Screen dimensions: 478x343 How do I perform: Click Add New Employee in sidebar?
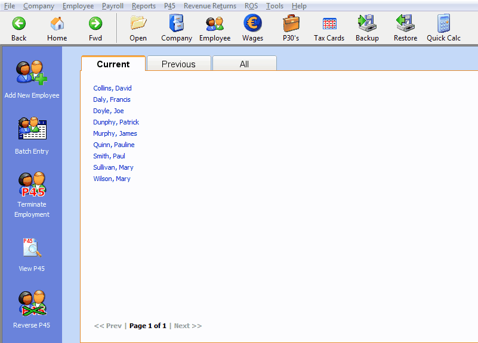coord(32,73)
